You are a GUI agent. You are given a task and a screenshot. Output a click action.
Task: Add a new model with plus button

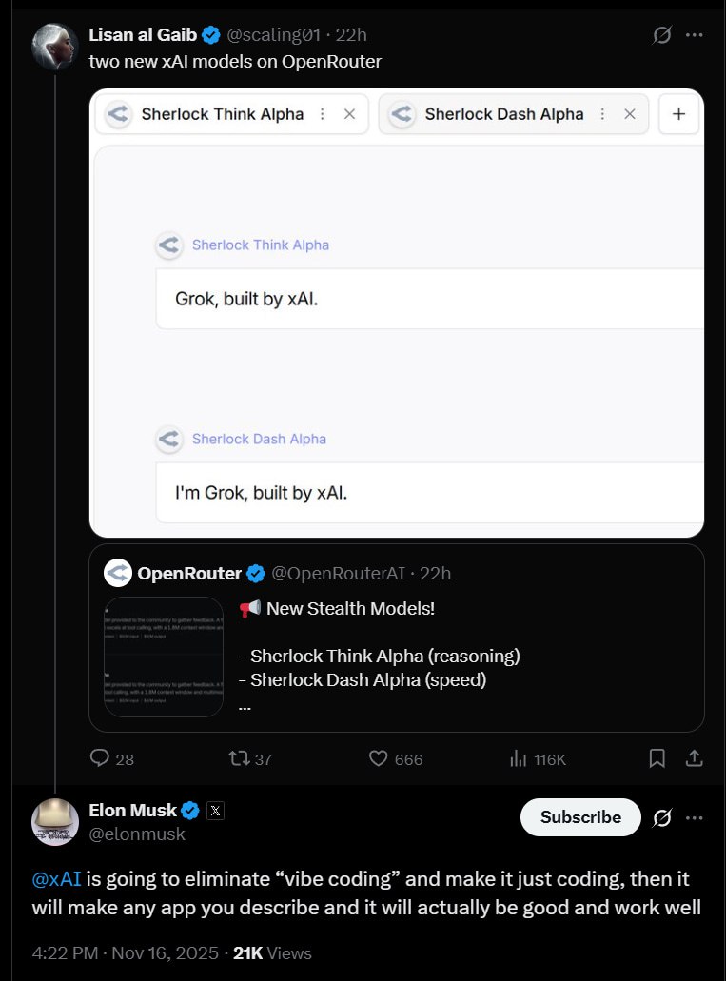pyautogui.click(x=678, y=114)
